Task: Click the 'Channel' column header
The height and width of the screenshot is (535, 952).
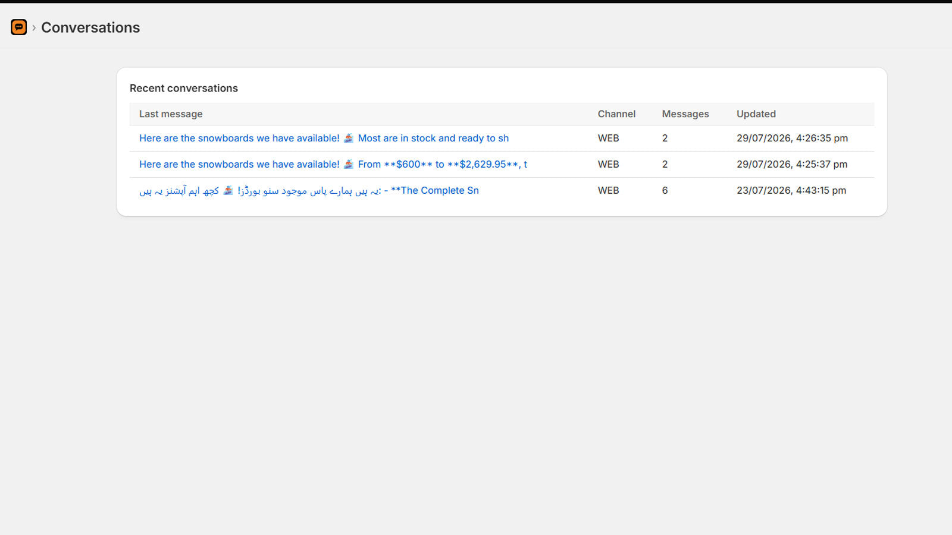Action: pyautogui.click(x=616, y=114)
